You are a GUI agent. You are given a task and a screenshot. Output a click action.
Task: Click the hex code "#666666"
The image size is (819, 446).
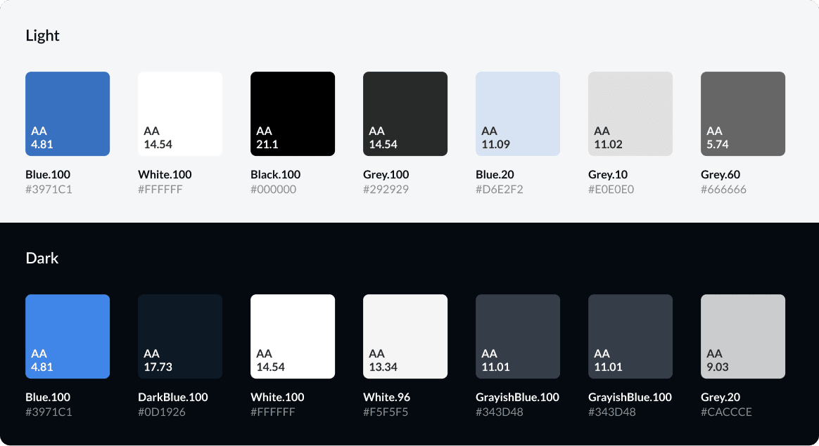tap(723, 190)
